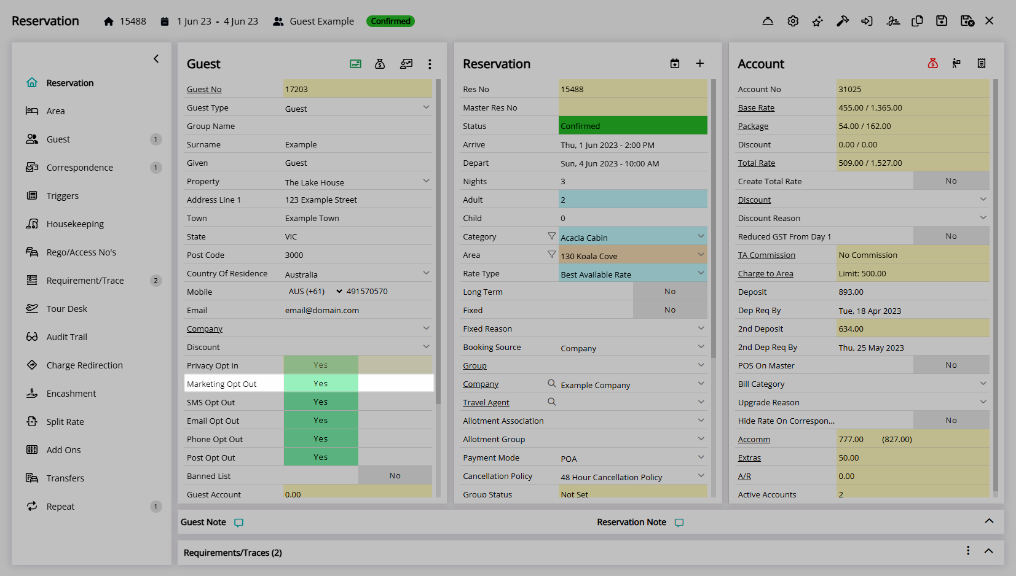Click the stars icon in top toolbar
Screen dimensions: 1016x576
click(817, 21)
